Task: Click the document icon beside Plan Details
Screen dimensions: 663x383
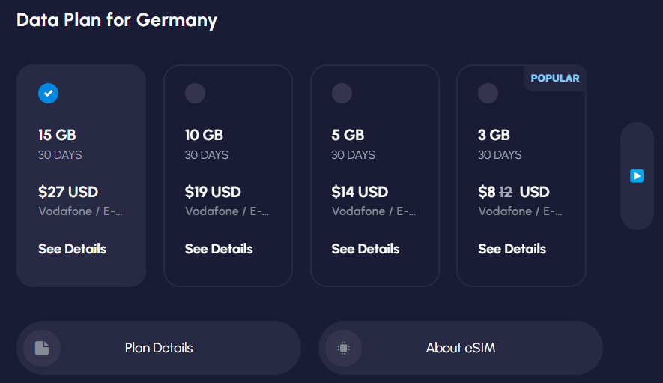Action: 42,348
